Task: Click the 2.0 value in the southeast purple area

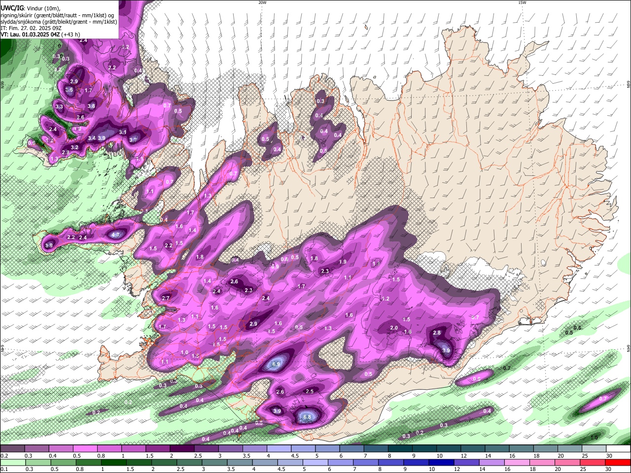Action: 394,328
